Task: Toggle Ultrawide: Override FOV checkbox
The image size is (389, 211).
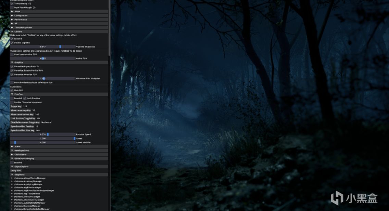Action: point(12,75)
